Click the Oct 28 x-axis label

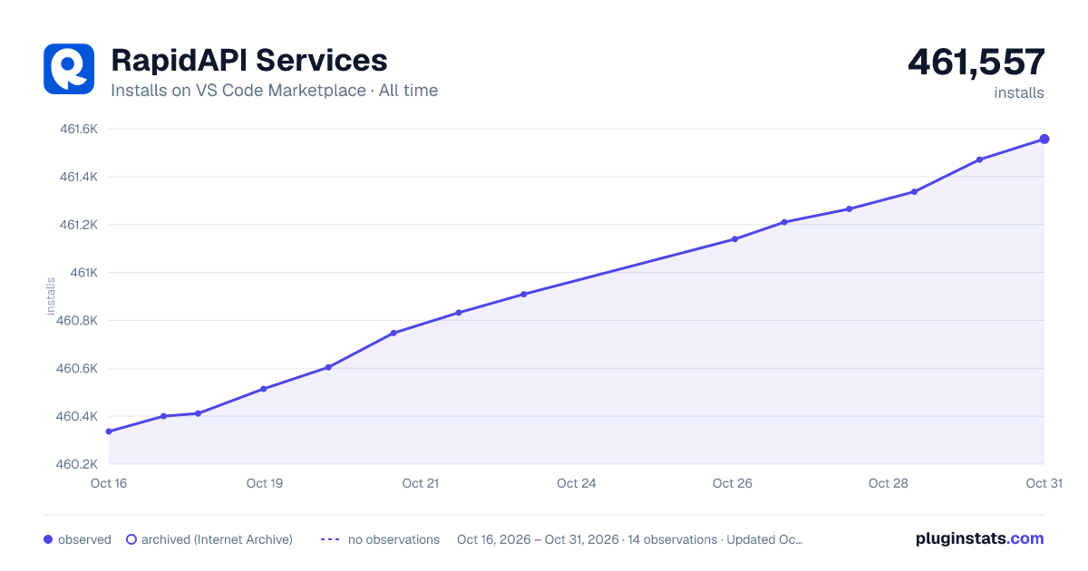coord(889,483)
